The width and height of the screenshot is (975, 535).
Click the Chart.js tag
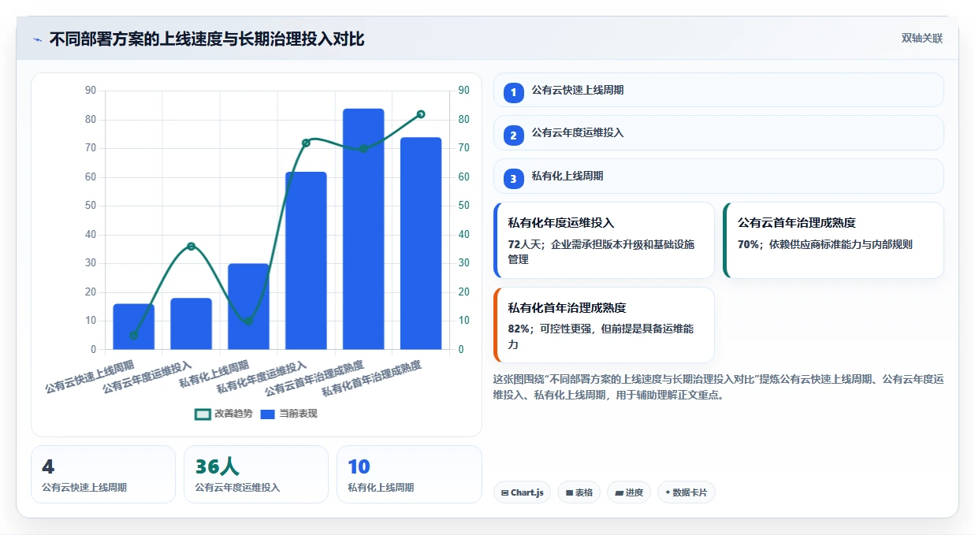coord(522,492)
